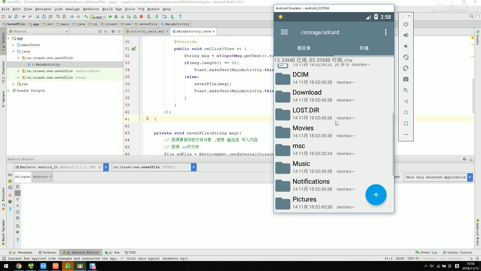Open the 存储 tab in emulator

tap(364, 48)
